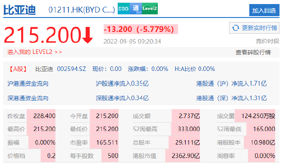
Task: Click H:A比价 0.00% text
Action: click(x=195, y=69)
